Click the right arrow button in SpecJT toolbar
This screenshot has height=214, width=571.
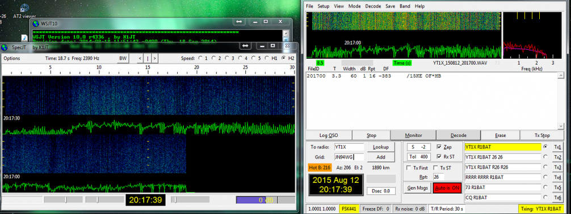155,58
